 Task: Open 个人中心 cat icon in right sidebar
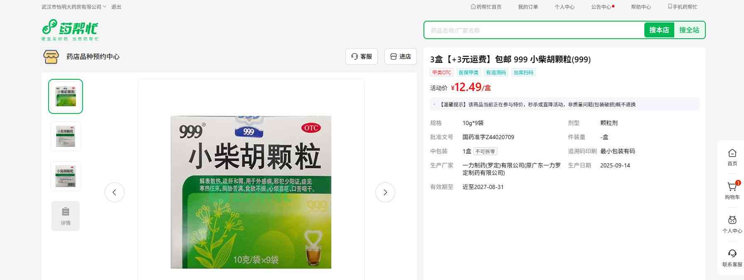(x=732, y=220)
